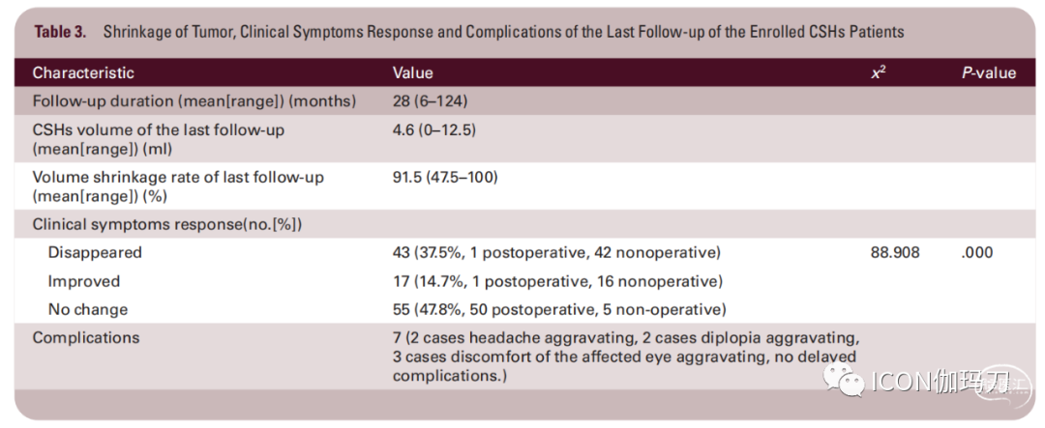Select the "Disappeared" row label
The image size is (1045, 428).
coord(95,252)
